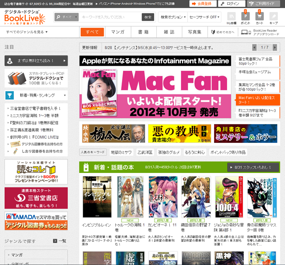Screen dimensions: 285x265
Task: Open 孫正義&渡邉美樹 1巻無料 link
Action: [32, 130]
